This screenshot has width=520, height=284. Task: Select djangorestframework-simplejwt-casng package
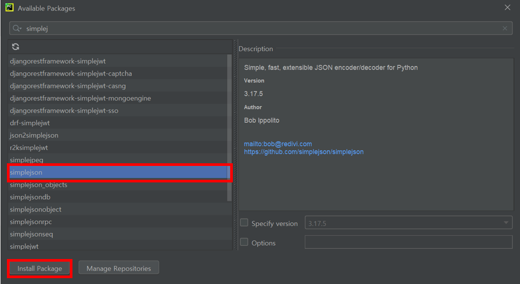tap(117, 86)
